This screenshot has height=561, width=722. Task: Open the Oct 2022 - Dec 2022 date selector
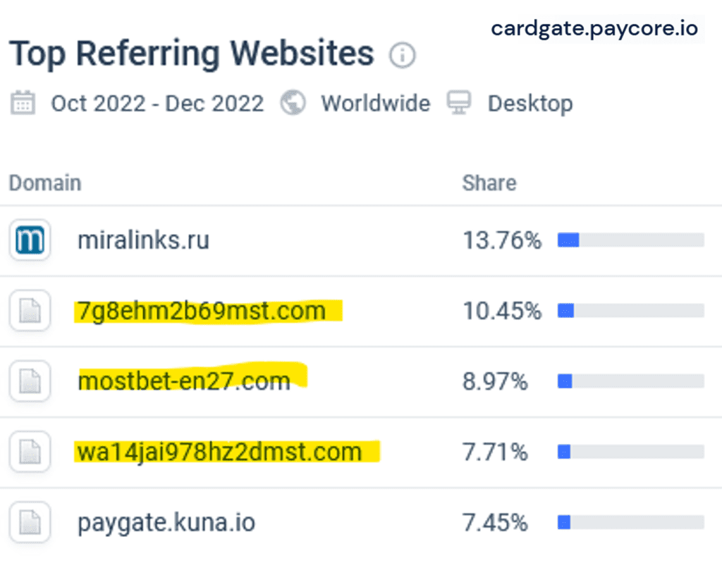click(x=157, y=103)
